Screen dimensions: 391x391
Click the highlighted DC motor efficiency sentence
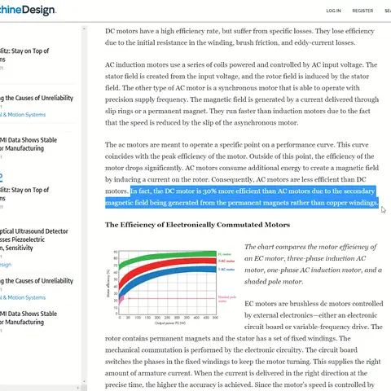point(242,197)
